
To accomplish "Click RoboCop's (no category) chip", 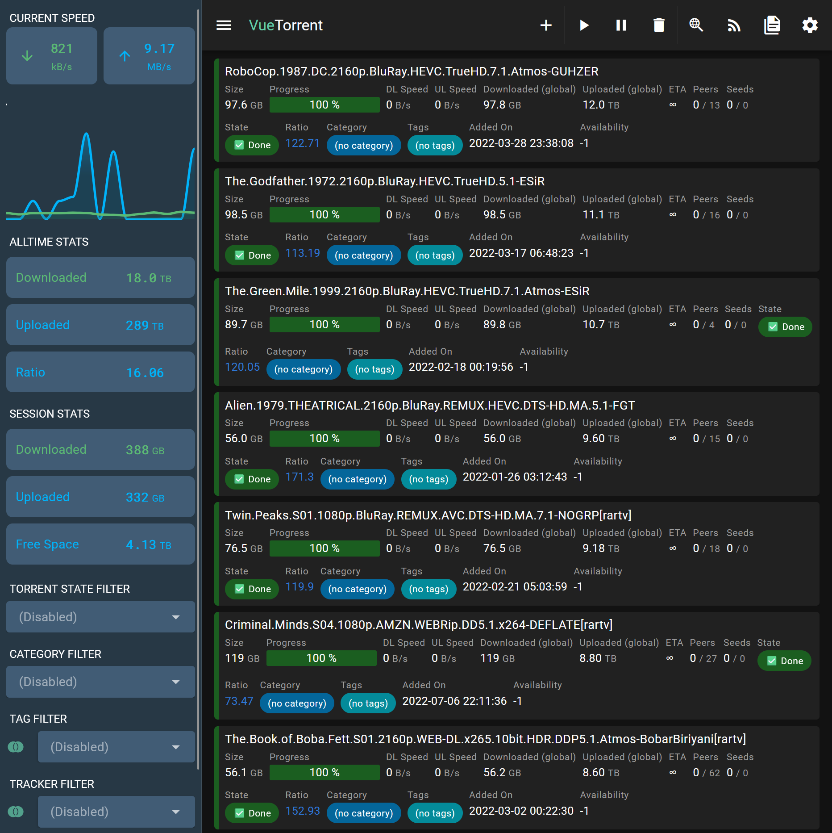I will coord(364,145).
